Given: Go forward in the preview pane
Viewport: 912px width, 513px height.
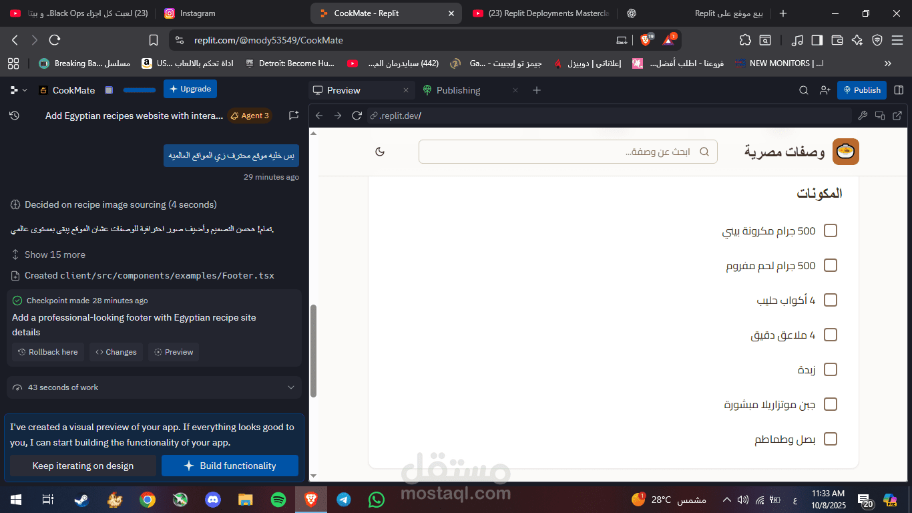Looking at the screenshot, I should (338, 116).
